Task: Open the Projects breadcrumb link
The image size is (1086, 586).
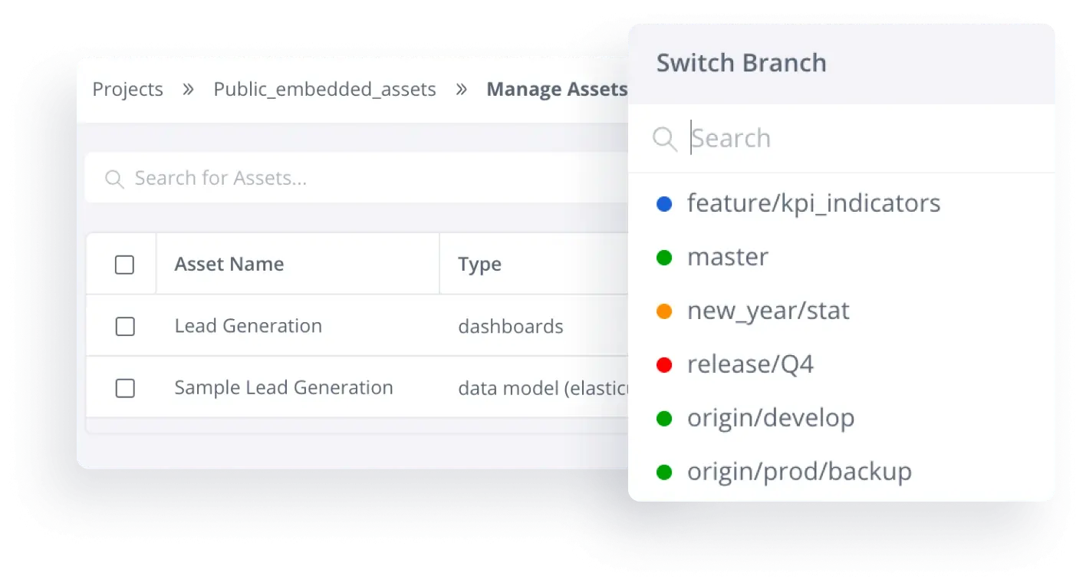Action: 127,89
